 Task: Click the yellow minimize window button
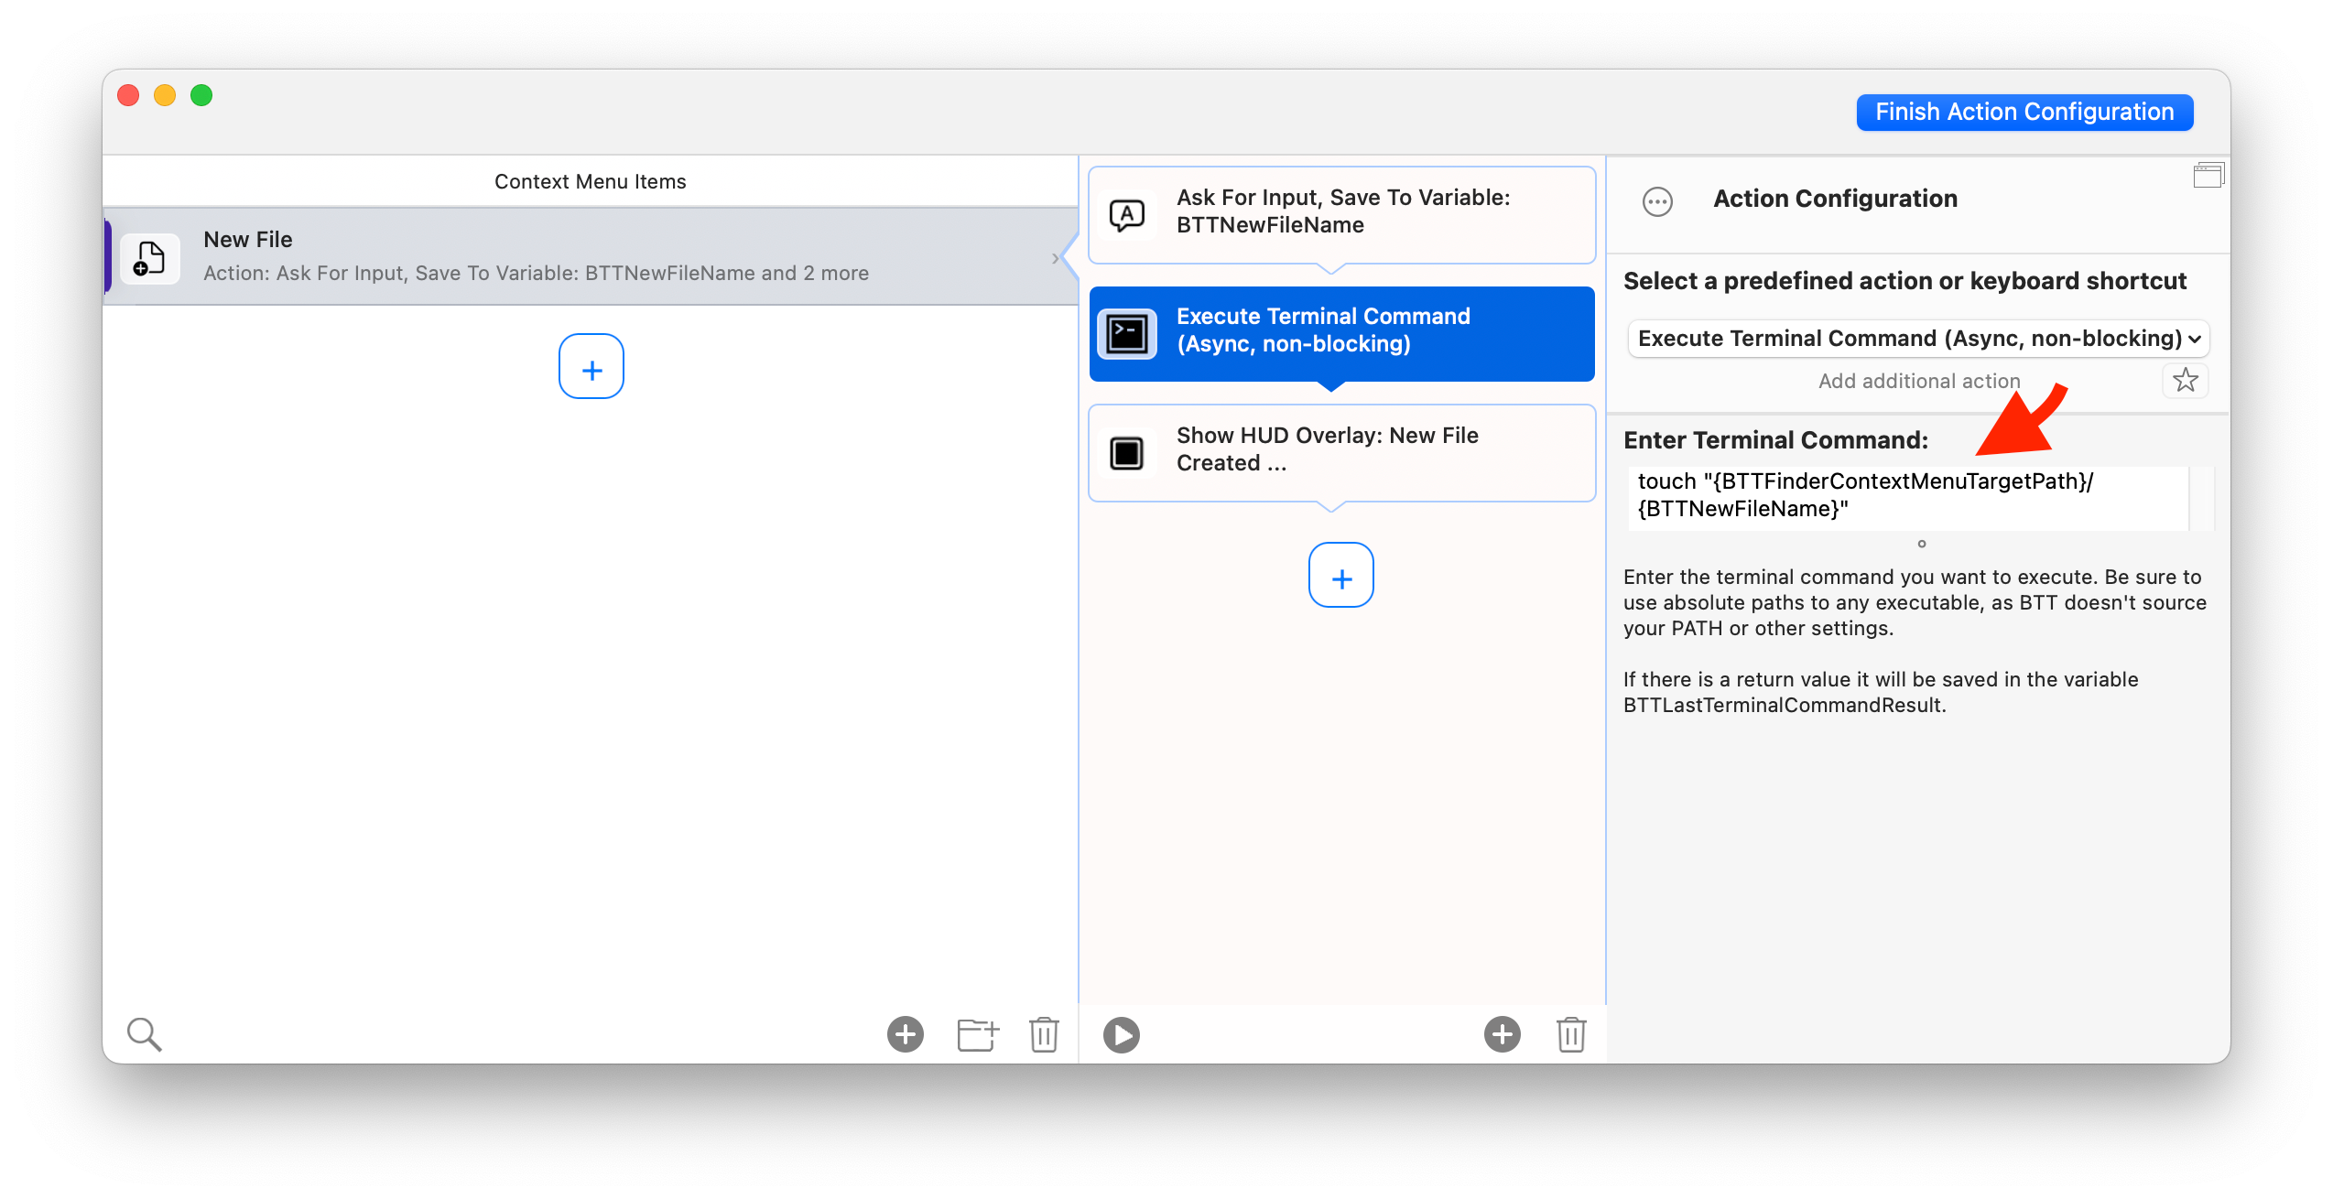tap(165, 95)
